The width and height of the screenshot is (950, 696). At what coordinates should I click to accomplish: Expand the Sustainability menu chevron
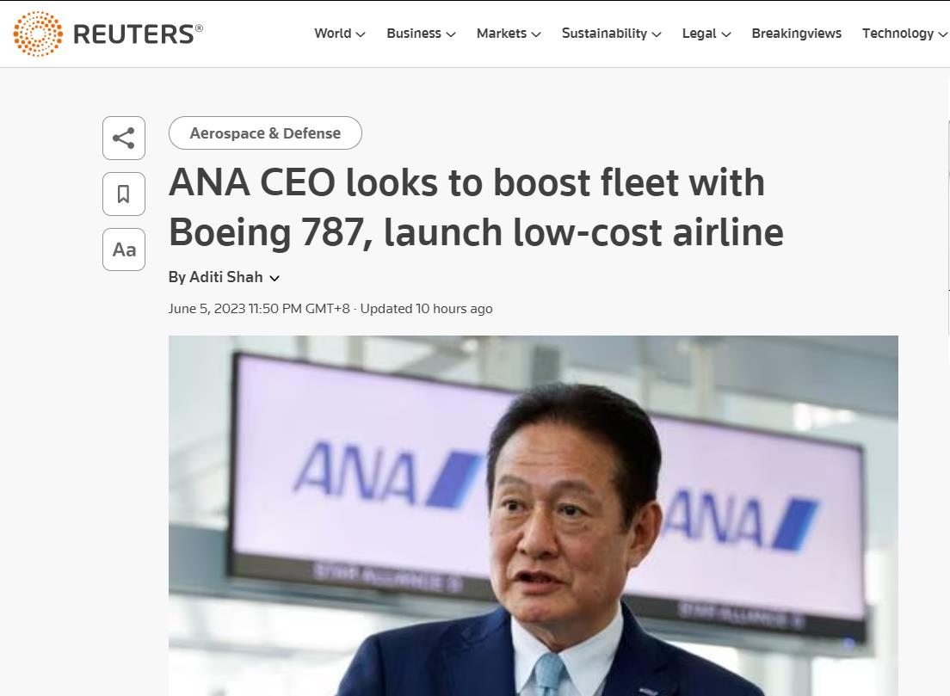tap(657, 34)
